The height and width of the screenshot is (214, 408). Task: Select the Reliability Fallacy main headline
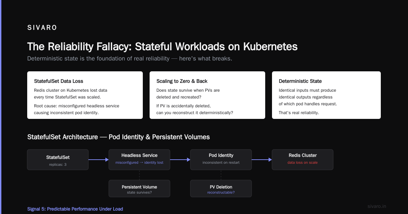(x=162, y=47)
